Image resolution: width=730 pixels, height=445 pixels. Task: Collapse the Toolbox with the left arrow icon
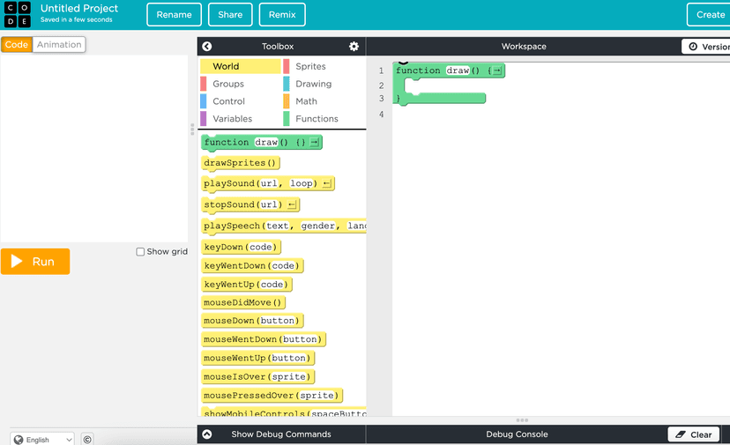click(x=207, y=47)
